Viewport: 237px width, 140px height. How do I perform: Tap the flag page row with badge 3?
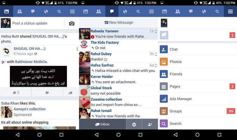tap(197, 35)
